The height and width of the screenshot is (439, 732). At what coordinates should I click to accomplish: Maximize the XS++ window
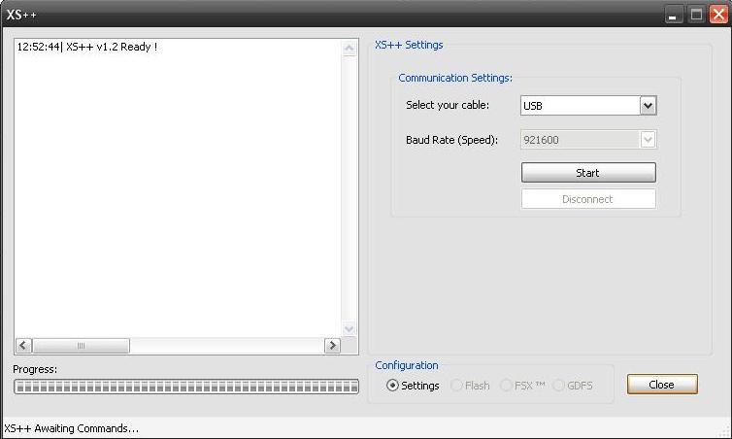(697, 15)
